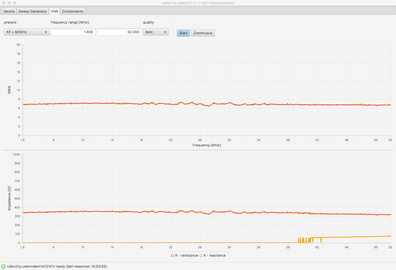Select the VNA tab

coord(54,11)
